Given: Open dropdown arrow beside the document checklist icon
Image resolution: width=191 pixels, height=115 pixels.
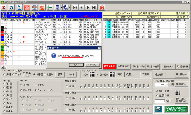Looking at the screenshot, I should coord(61,8).
